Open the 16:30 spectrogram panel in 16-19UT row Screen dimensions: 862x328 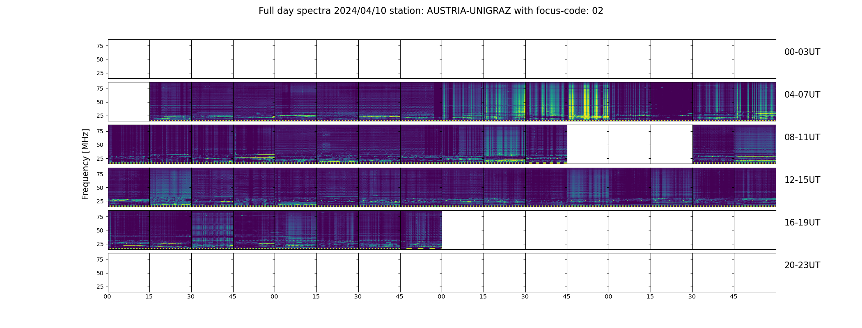coord(212,230)
